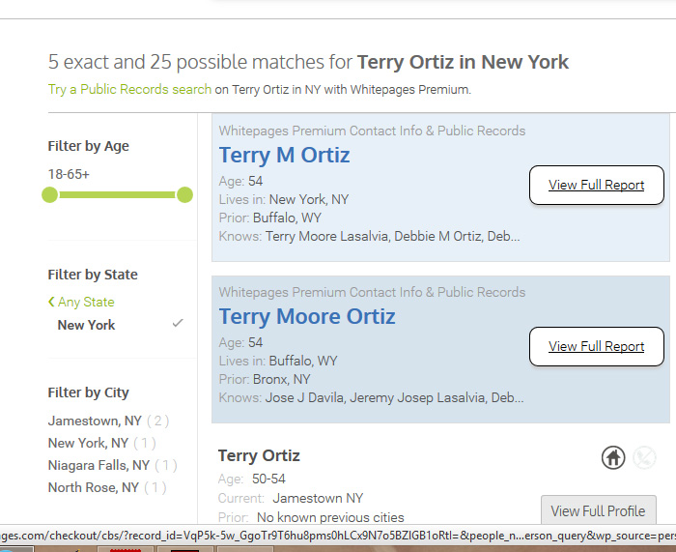
Task: Open View Full Report for Terry Moore Ortiz
Action: [x=596, y=346]
